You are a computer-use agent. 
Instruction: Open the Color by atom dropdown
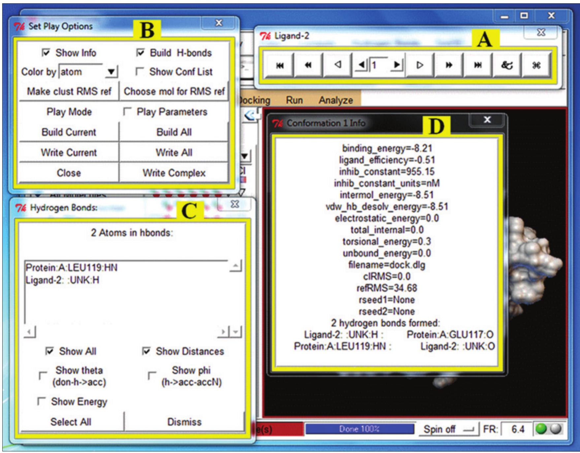pos(111,72)
